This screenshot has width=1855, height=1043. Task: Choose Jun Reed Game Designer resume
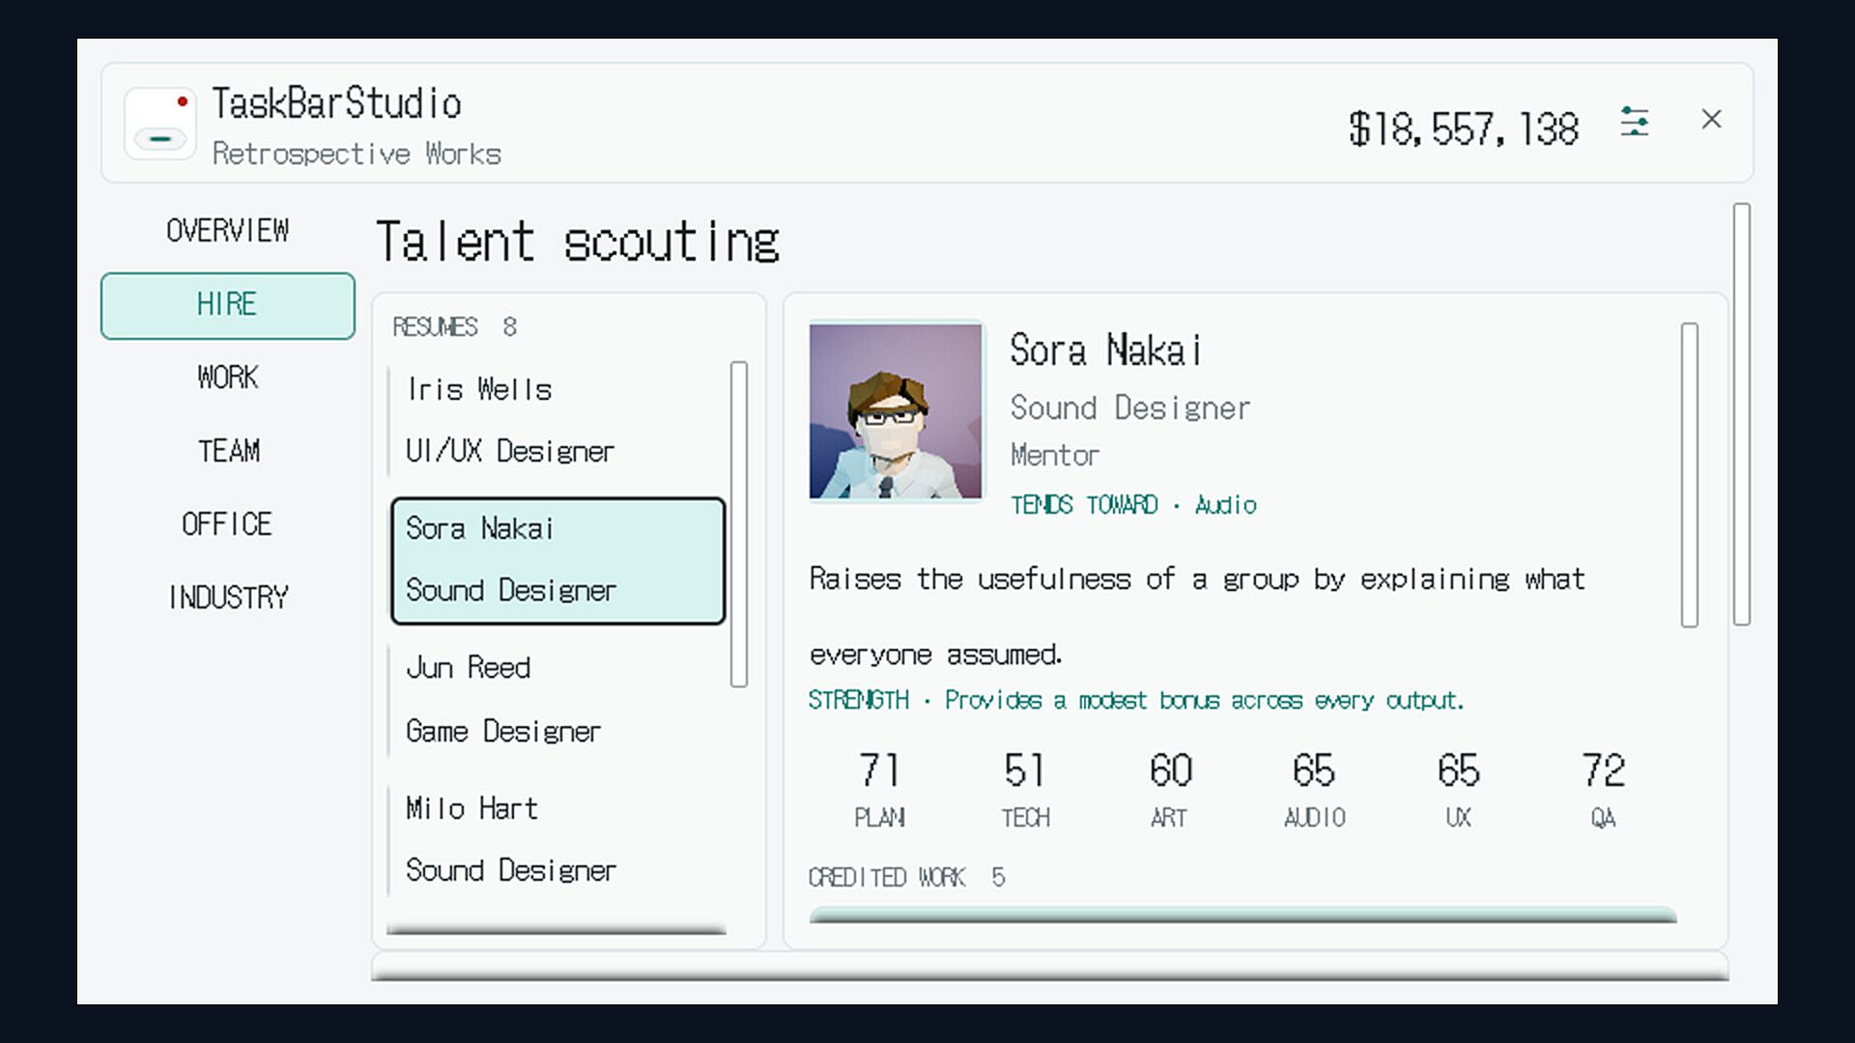click(556, 699)
